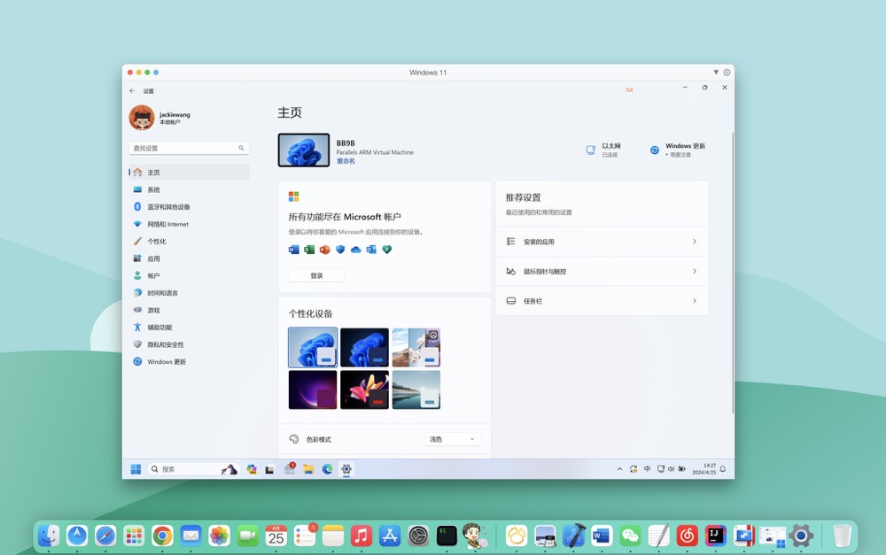Image resolution: width=886 pixels, height=555 pixels.
Task: Open 鼠标指针与触控 recommended setting
Action: (602, 271)
